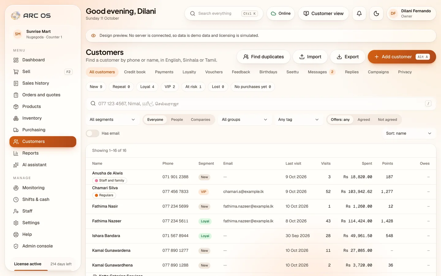The height and width of the screenshot is (276, 441).
Task: Click the Import button
Action: pyautogui.click(x=310, y=57)
